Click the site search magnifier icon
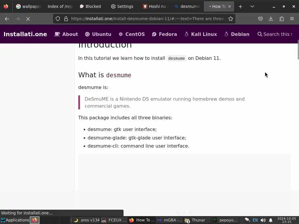299x224 pixels. click(x=260, y=34)
